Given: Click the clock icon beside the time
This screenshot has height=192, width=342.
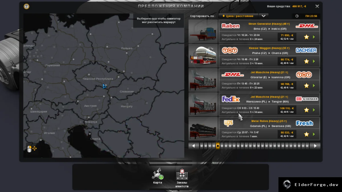Looking at the screenshot, I should pos(297,16).
